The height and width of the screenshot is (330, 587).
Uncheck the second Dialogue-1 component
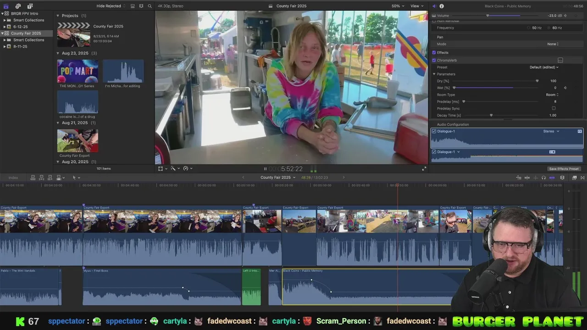[x=434, y=152]
